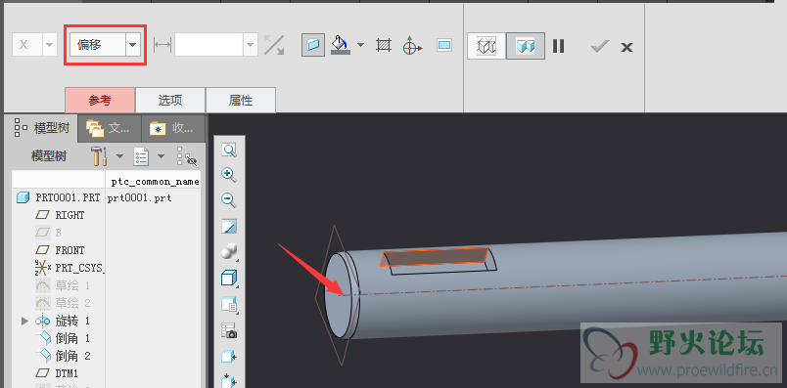Click the offset distance input field
The image size is (787, 388).
[x=209, y=45]
